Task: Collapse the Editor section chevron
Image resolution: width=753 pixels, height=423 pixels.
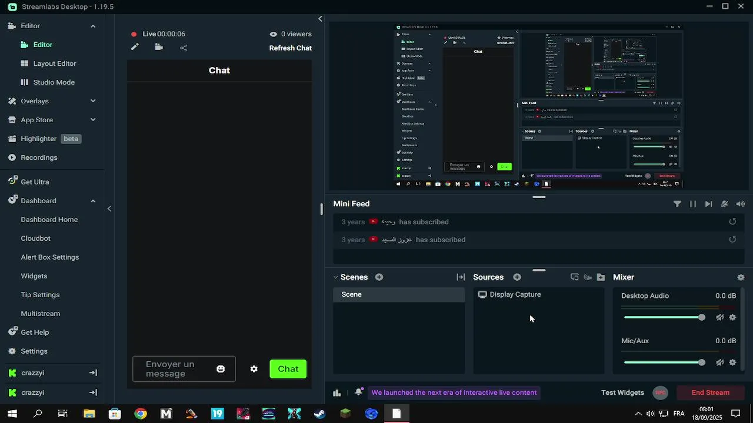Action: [x=93, y=26]
